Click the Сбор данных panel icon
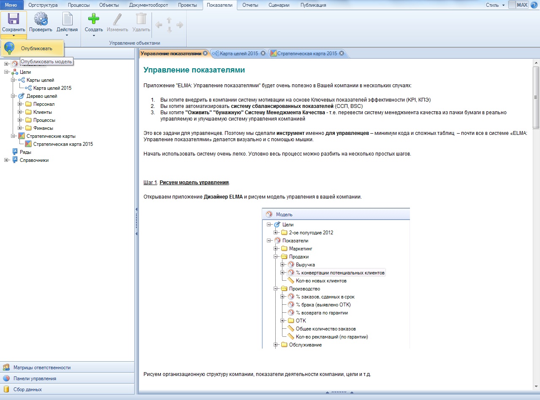This screenshot has height=400, width=540. pos(6,389)
